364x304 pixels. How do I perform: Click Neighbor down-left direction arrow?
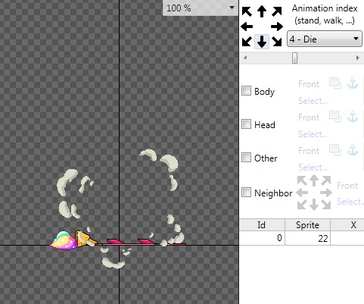click(x=302, y=204)
